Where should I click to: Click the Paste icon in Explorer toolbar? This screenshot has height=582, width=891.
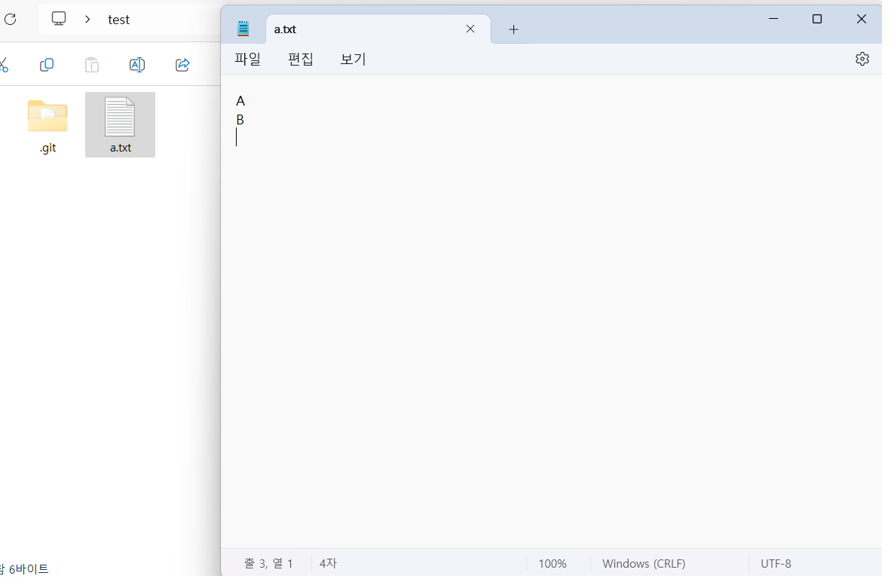[x=91, y=65]
